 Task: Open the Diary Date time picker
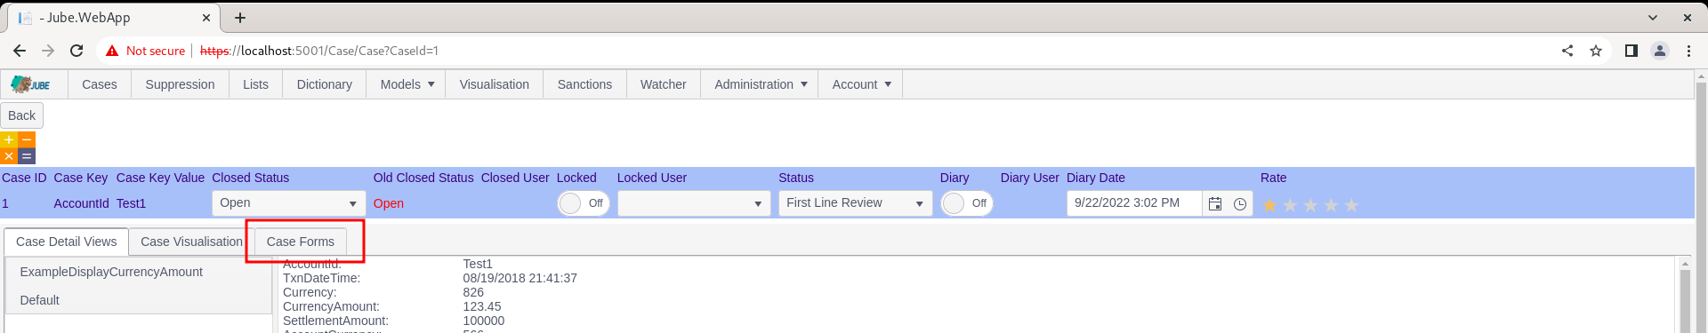point(1240,203)
